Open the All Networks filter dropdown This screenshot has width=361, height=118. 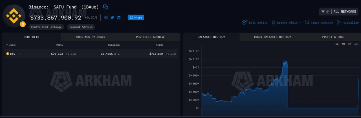click(x=345, y=12)
